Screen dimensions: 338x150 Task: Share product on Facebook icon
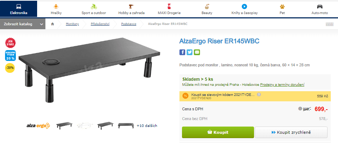182,52
